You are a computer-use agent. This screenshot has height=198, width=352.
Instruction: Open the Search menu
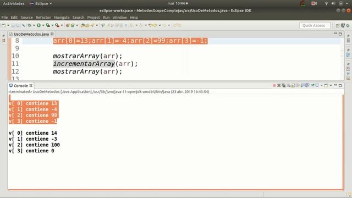tap(78, 18)
